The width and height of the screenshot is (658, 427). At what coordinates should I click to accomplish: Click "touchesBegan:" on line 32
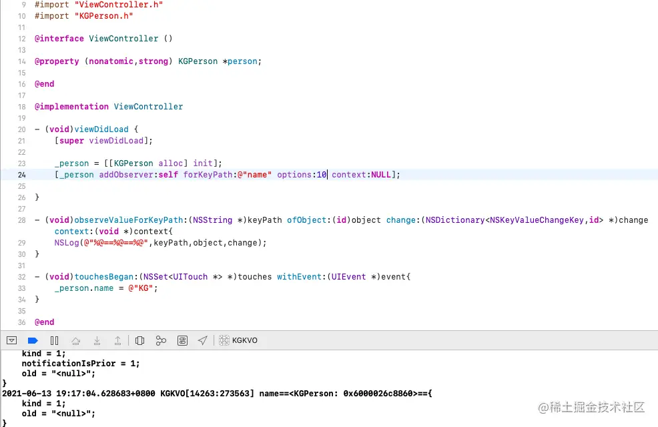click(x=106, y=276)
